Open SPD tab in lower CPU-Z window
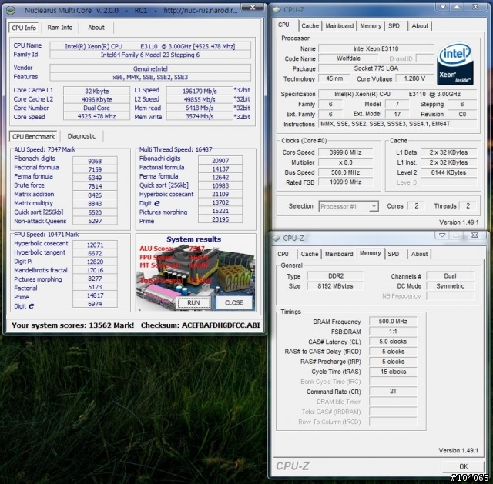 [x=394, y=254]
